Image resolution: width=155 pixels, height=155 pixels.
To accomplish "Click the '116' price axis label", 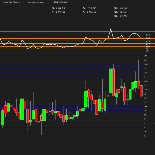I will click(146, 98).
